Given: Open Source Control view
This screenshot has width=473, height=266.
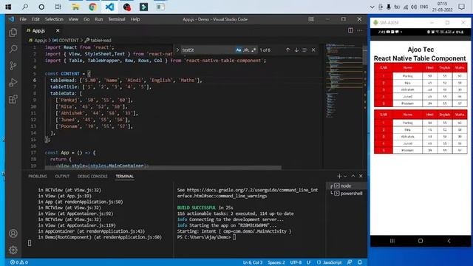Looking at the screenshot, I should tap(13, 66).
